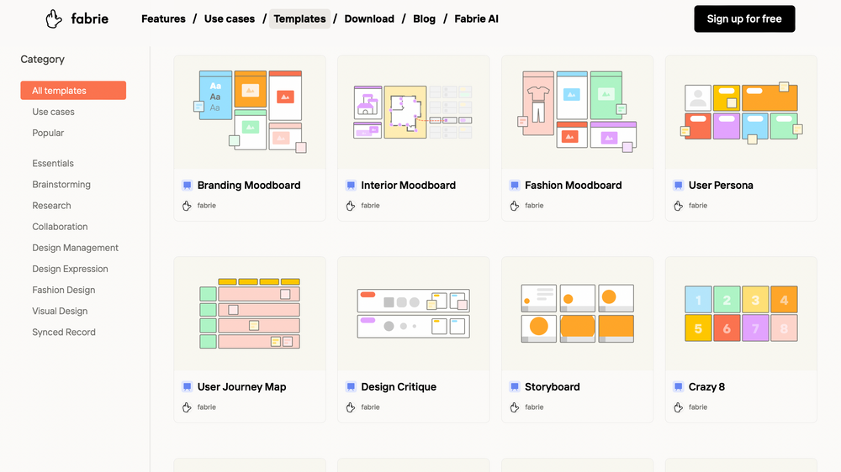
Task: Click the template icon beside Storyboard
Action: point(515,387)
